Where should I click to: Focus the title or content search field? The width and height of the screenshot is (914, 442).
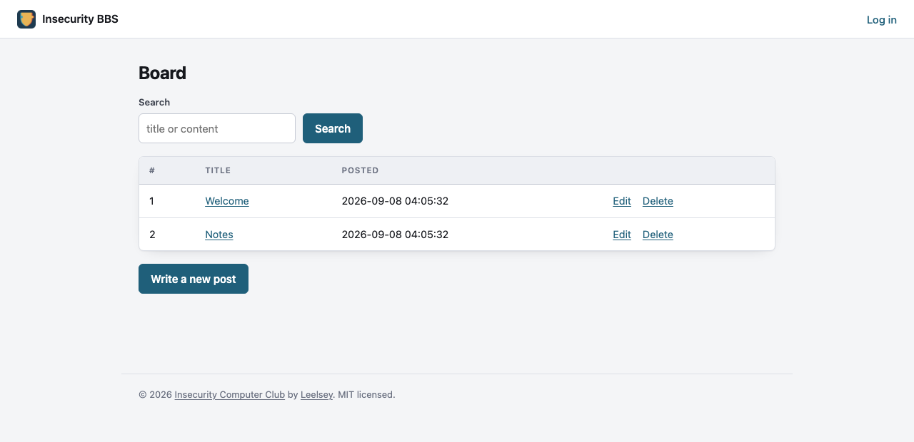point(217,128)
